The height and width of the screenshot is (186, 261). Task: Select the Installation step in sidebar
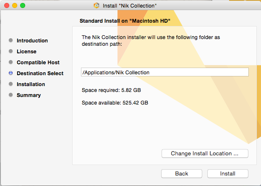tap(31, 84)
